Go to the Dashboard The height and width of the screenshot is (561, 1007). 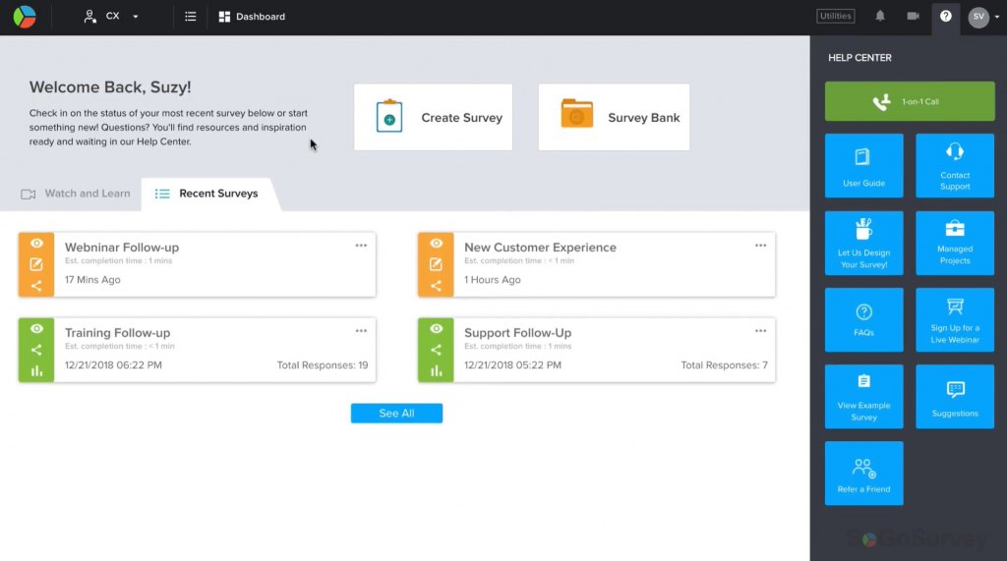(x=252, y=17)
